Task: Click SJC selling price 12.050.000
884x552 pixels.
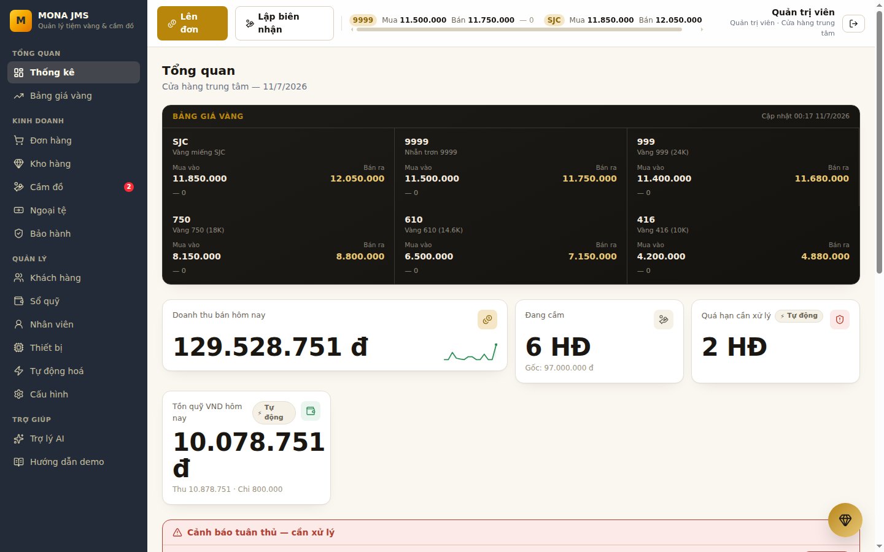Action: (x=357, y=178)
